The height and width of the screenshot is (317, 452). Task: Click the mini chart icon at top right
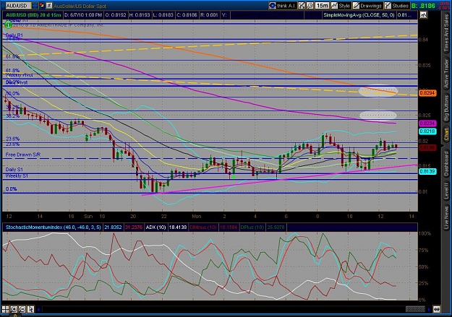[424, 15]
